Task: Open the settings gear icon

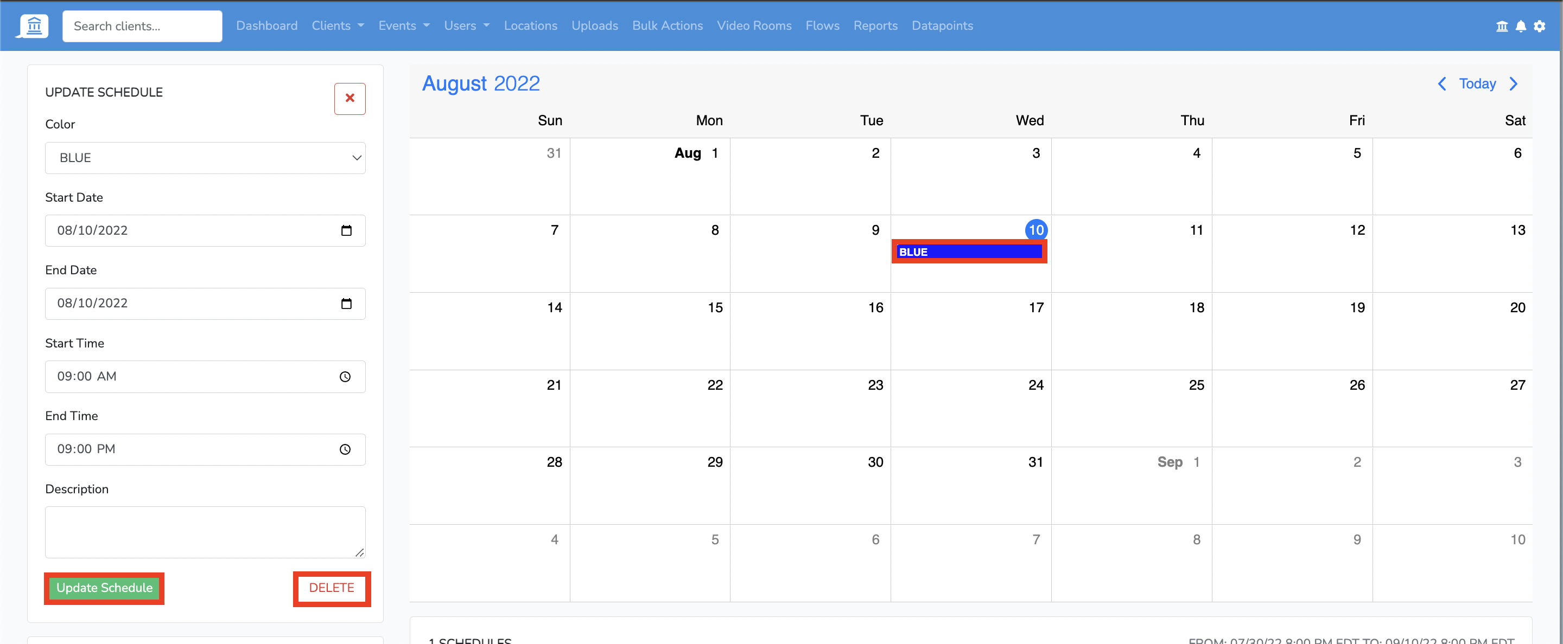Action: 1539,26
